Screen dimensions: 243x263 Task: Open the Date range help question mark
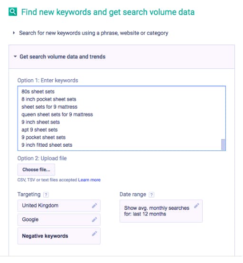151,195
